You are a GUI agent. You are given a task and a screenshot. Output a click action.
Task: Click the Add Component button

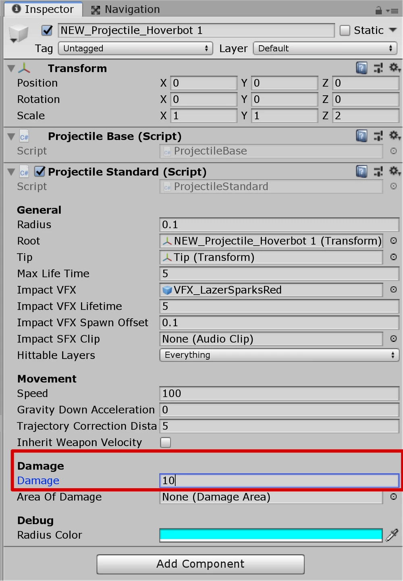(x=200, y=564)
